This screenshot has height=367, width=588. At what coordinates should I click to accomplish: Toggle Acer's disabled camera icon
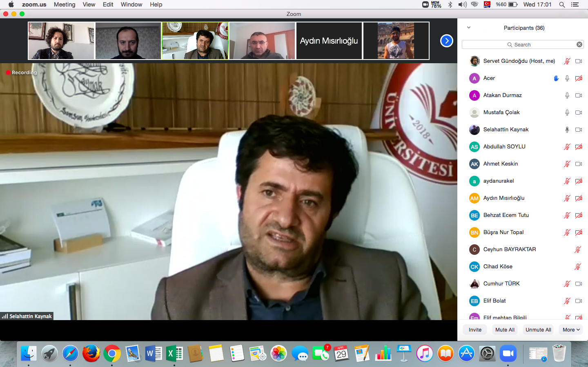(x=579, y=78)
